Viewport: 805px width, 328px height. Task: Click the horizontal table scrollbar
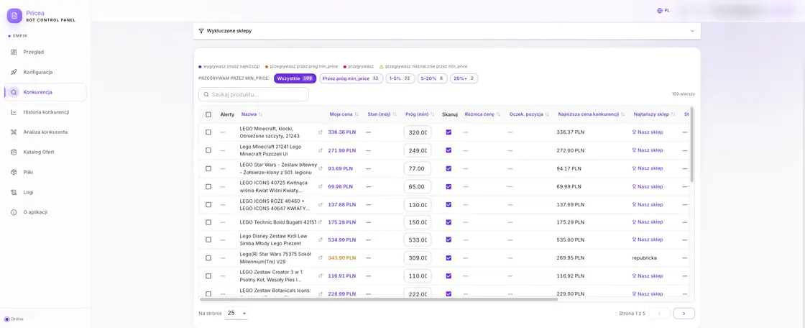(x=379, y=299)
